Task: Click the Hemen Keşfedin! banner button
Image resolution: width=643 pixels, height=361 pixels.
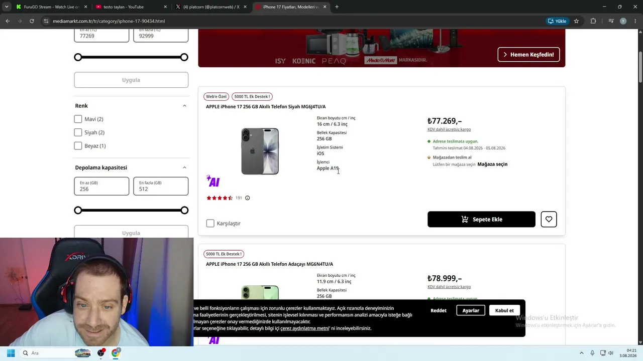Action: pyautogui.click(x=528, y=55)
